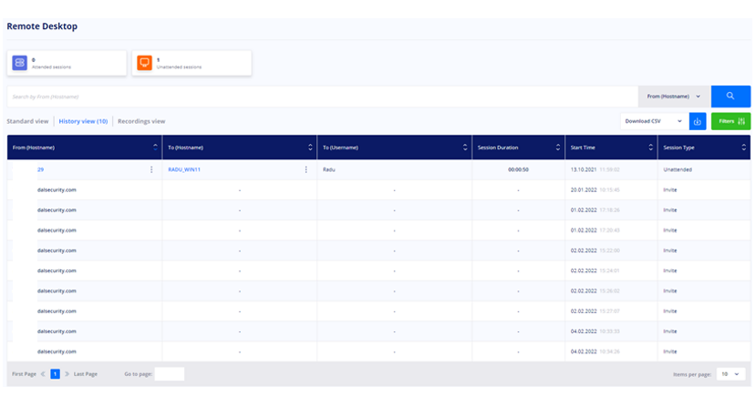
Task: Click the Unattended sessions card text
Action: tap(179, 66)
